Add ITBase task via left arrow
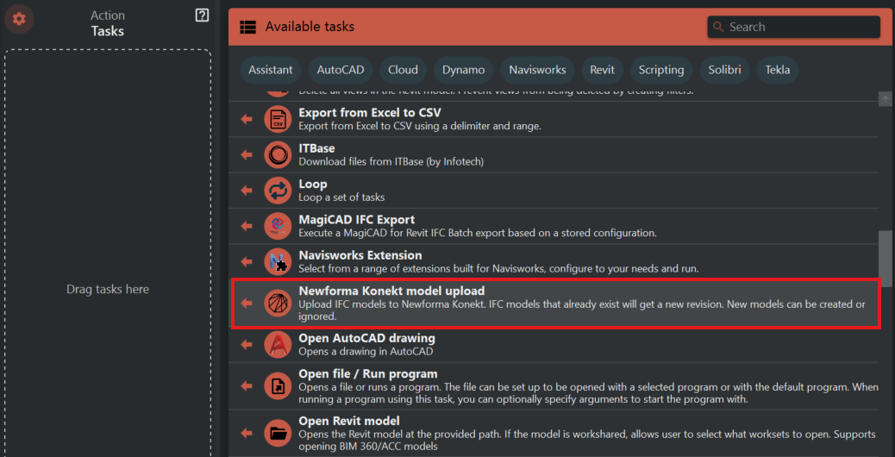The width and height of the screenshot is (895, 457). tap(247, 154)
